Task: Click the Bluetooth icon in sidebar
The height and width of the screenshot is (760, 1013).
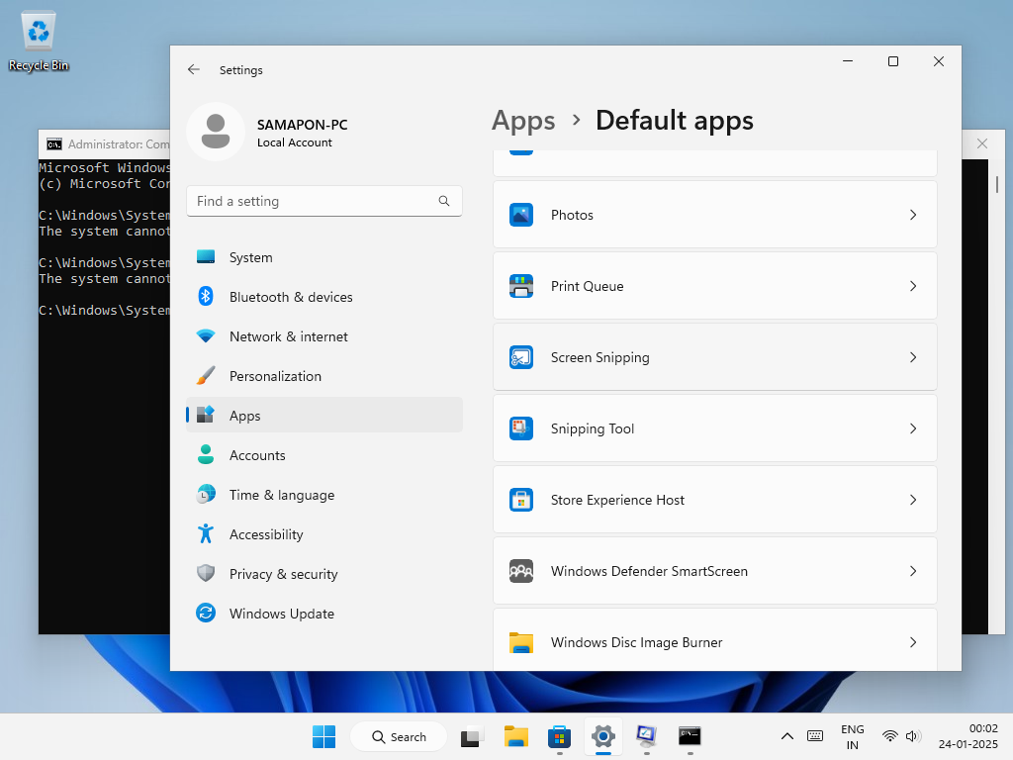Action: pyautogui.click(x=206, y=296)
